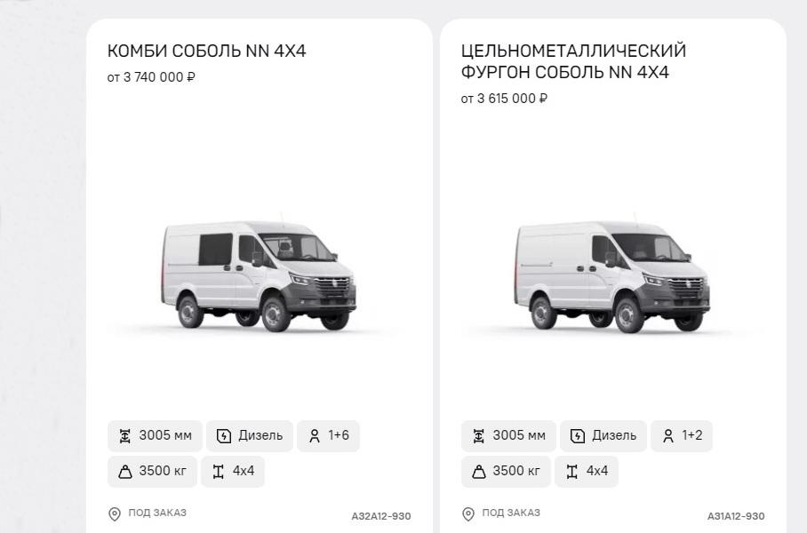Click the wheelbase icon on Комби Соболь card
Screen dimensions: 807x533
pyautogui.click(x=125, y=435)
